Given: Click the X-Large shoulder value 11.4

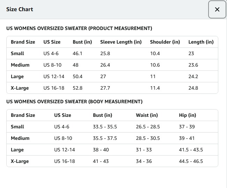Looking at the screenshot, I should click(155, 88).
